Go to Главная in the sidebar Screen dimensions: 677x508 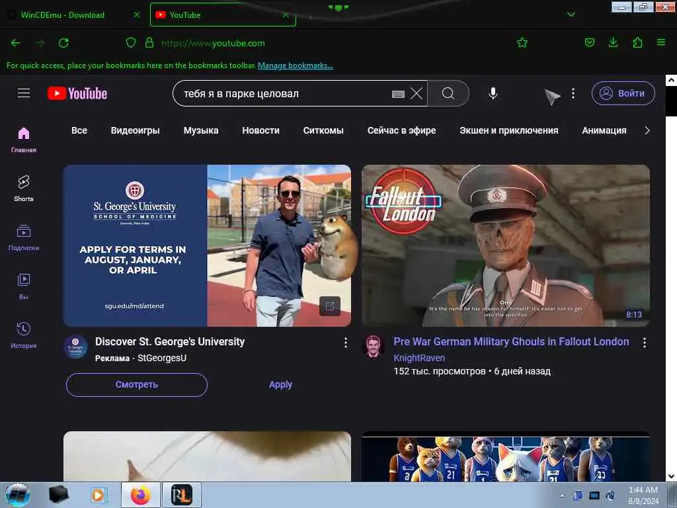point(24,140)
